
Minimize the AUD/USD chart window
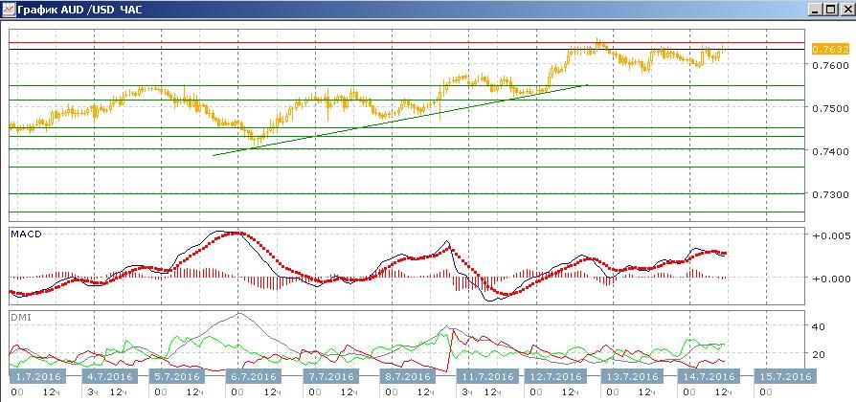pos(816,10)
